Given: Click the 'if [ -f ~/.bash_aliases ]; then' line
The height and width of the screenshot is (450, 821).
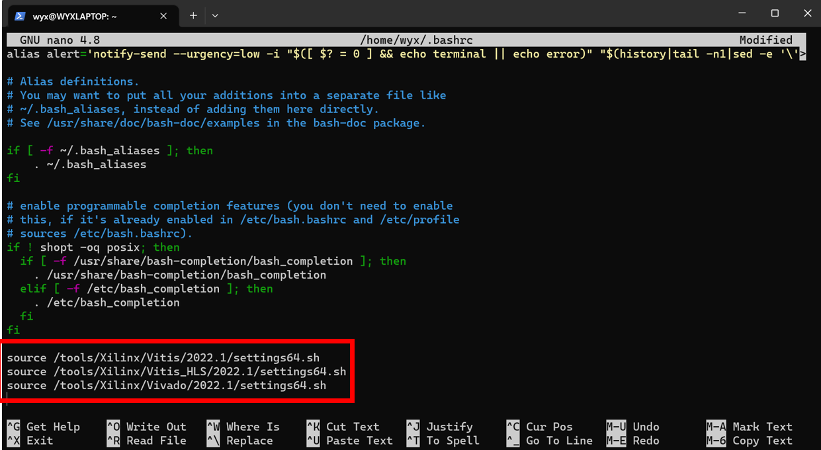Looking at the screenshot, I should point(110,151).
